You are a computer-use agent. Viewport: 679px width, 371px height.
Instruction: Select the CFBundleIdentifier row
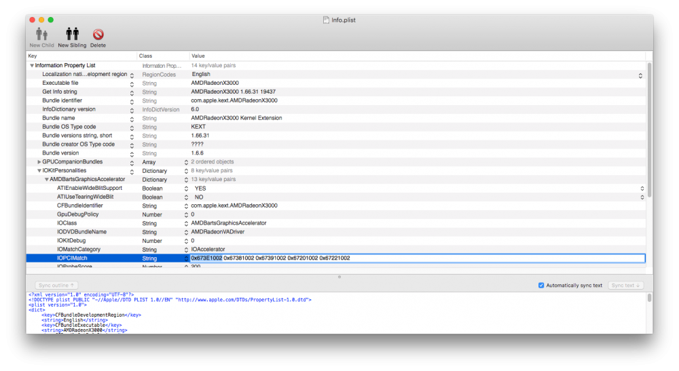tap(335, 206)
